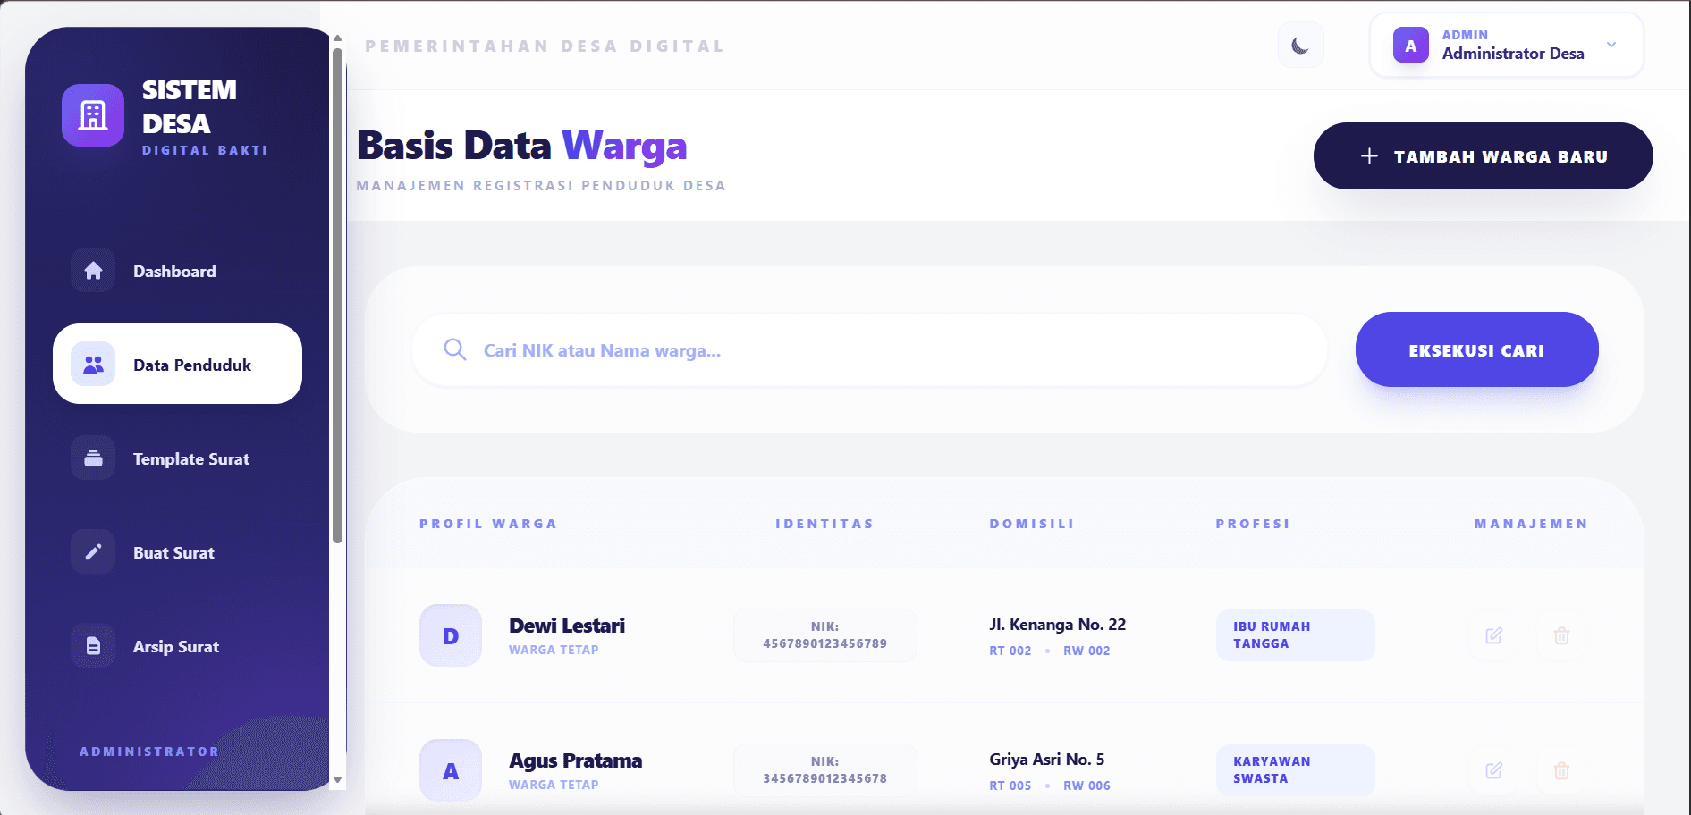Click the purple admin avatar 'A'
This screenshot has height=815, width=1691.
[x=1410, y=46]
